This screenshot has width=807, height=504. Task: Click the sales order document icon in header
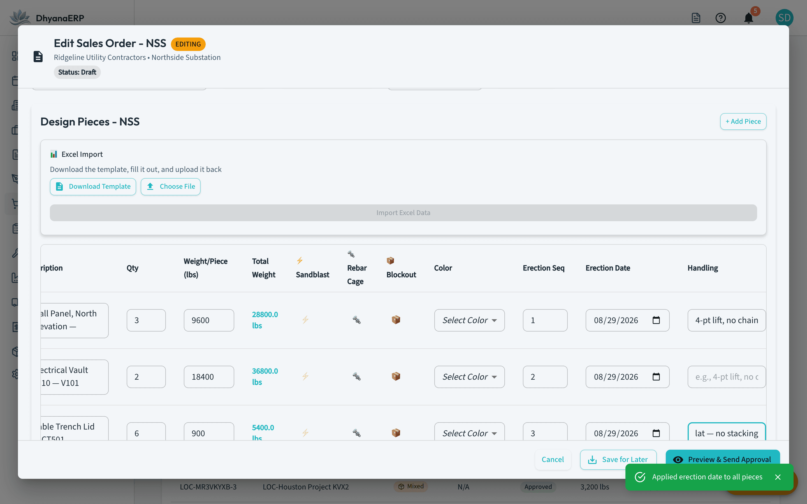click(38, 57)
